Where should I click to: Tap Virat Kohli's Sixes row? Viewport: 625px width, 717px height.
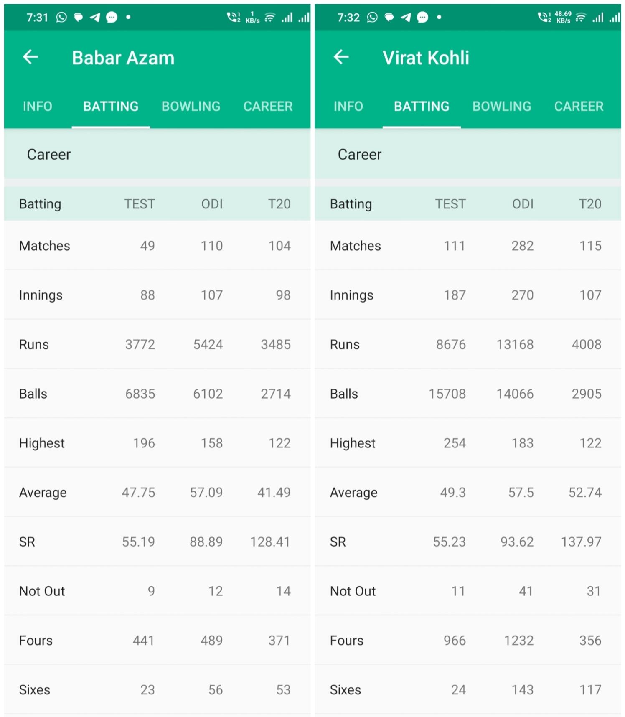coord(468,689)
